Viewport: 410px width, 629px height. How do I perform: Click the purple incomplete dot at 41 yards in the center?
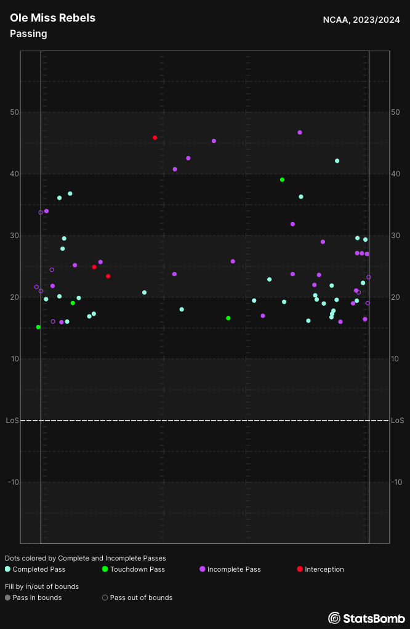175,170
